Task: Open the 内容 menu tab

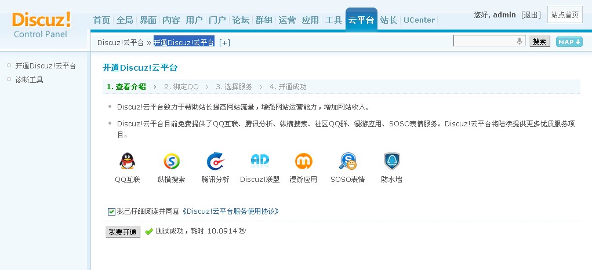Action: [171, 20]
